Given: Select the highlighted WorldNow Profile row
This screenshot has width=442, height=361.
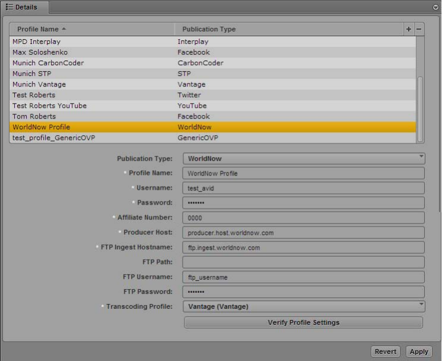Looking at the screenshot, I should [x=212, y=127].
